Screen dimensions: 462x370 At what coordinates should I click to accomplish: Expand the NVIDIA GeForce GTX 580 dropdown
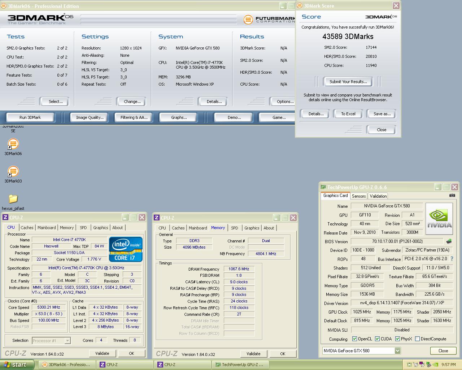coord(397,351)
